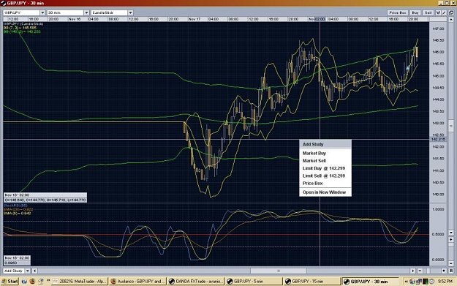Expand hidden system tray icons arrow
Viewport: 457px width, 286px height.
406,282
